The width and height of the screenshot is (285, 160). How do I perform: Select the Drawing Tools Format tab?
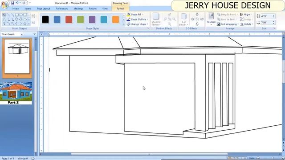click(x=120, y=8)
